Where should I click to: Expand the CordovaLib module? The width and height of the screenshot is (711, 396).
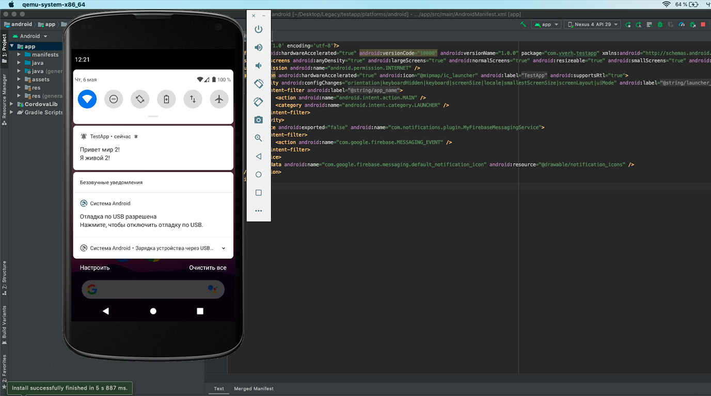tap(12, 104)
